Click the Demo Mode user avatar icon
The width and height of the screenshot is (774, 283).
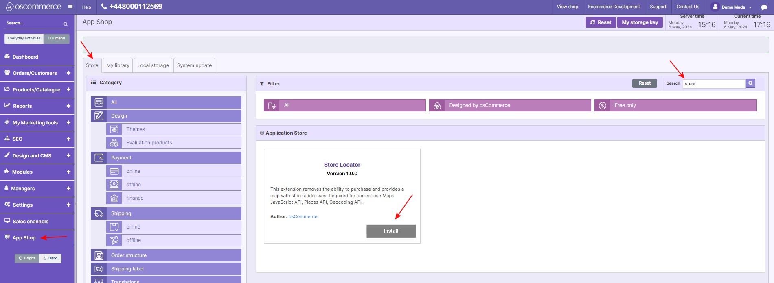[x=715, y=7]
